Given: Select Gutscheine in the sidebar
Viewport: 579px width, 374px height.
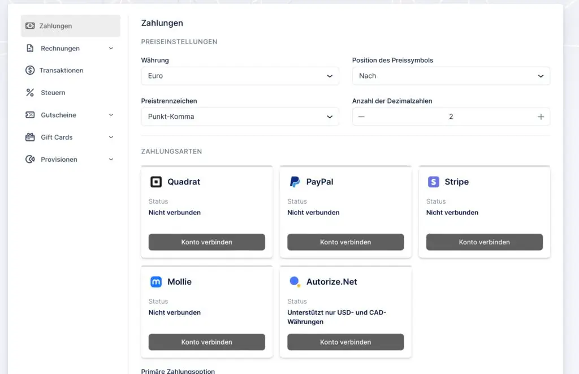Looking at the screenshot, I should pos(71,115).
